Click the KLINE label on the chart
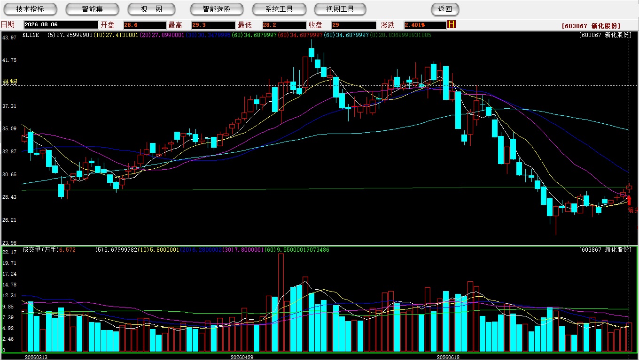This screenshot has height=360, width=639. 31,35
